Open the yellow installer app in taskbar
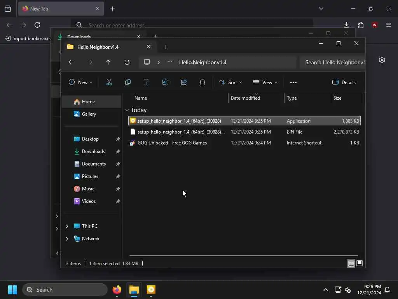398x299 pixels. click(151, 290)
